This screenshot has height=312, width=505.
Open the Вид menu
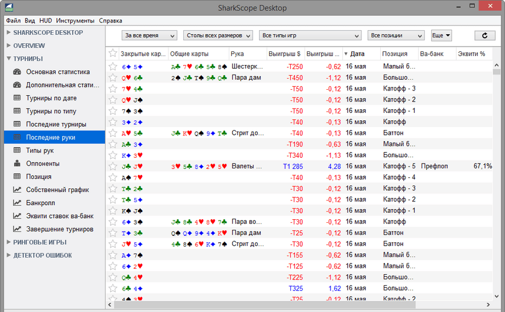tap(30, 21)
